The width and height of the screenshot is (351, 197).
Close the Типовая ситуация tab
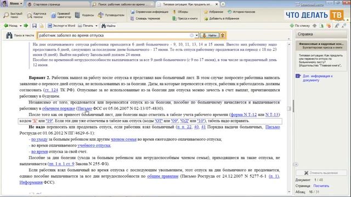[217, 4]
